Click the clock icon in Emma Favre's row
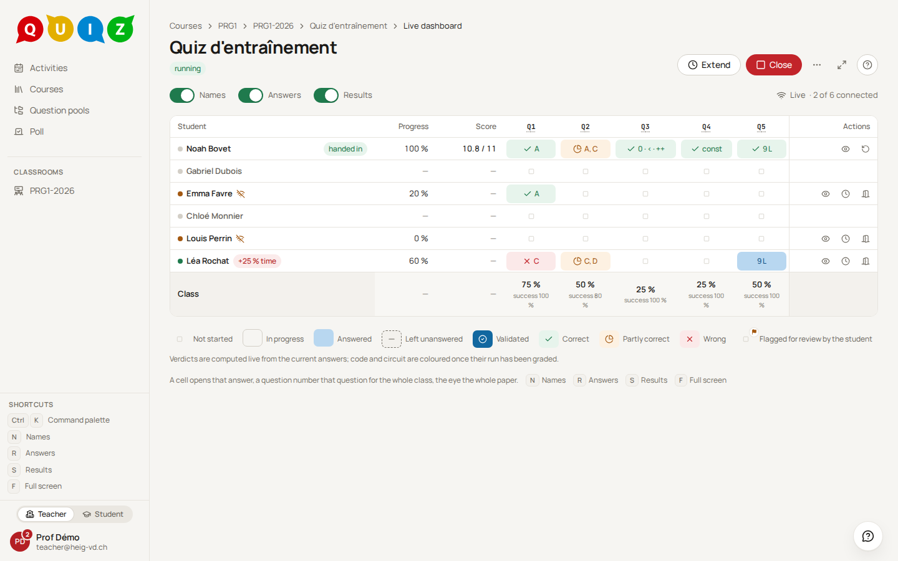The width and height of the screenshot is (898, 561). pos(846,194)
